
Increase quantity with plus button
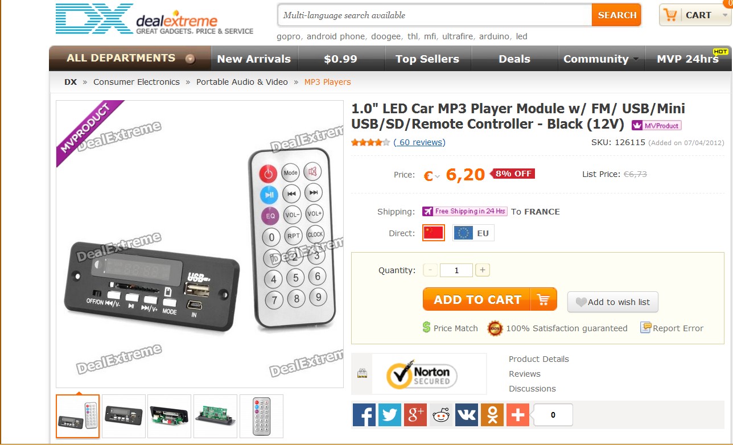[483, 270]
